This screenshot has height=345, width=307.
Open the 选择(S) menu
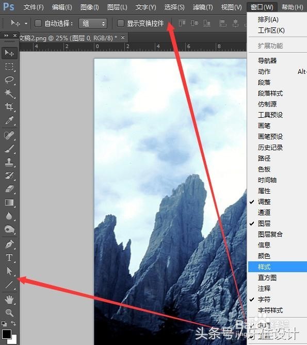[x=174, y=7]
